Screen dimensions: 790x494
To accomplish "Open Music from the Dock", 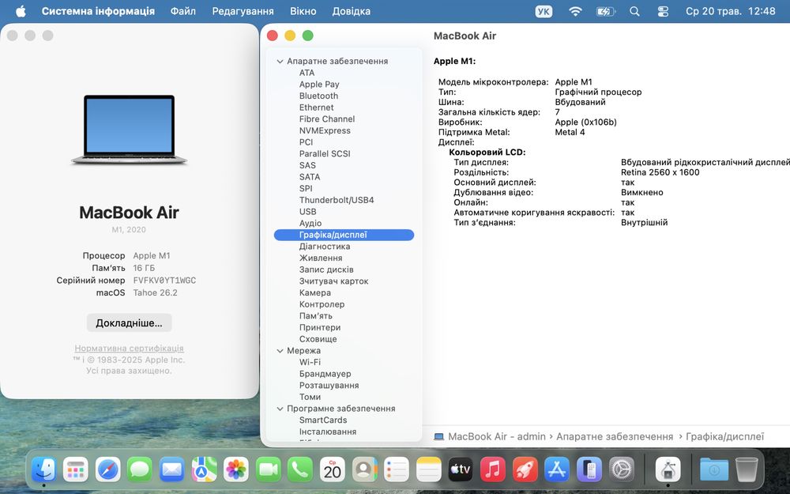I will (x=493, y=469).
